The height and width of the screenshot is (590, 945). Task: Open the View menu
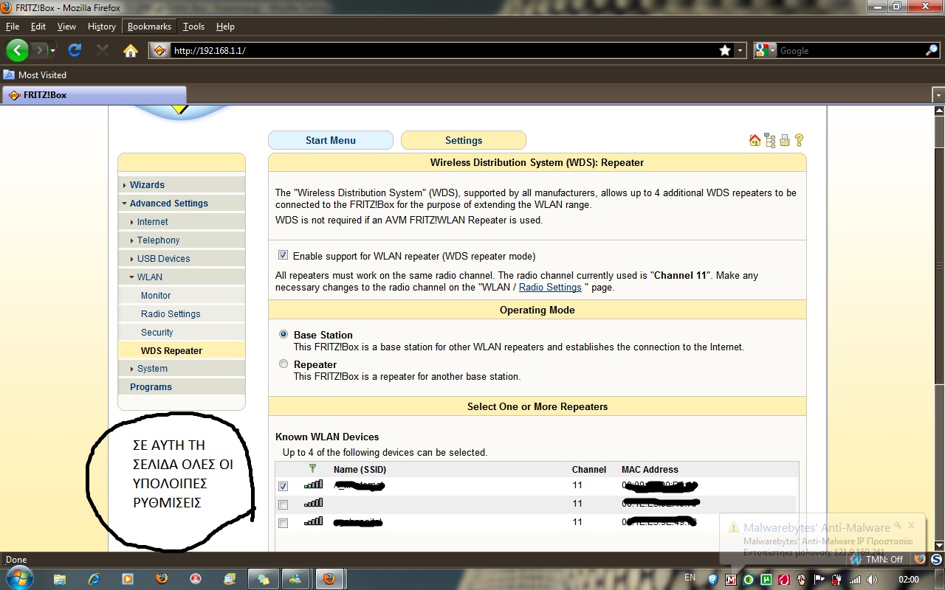click(66, 26)
